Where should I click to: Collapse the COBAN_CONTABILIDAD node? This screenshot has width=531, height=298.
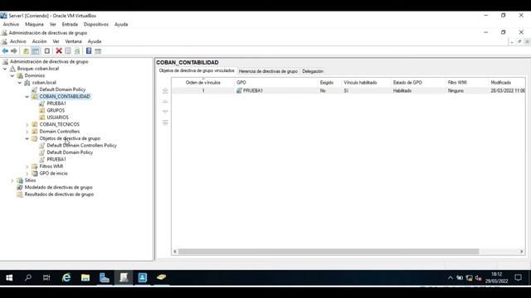pyautogui.click(x=27, y=97)
